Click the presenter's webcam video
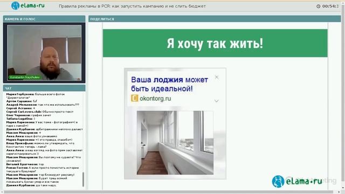Image resolution: width=345 pixels, height=194 pixels. click(x=44, y=52)
